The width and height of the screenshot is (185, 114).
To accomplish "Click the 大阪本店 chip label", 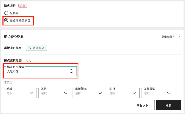I will point(39,48).
